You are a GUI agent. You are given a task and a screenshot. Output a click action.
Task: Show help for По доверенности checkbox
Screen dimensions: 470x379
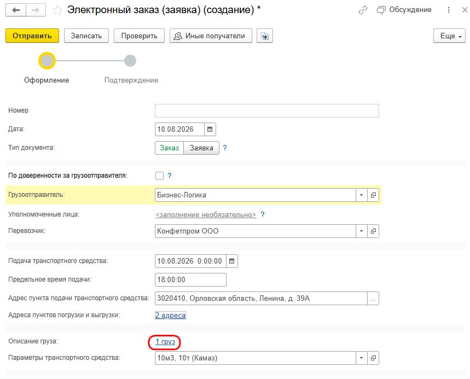[x=170, y=176]
